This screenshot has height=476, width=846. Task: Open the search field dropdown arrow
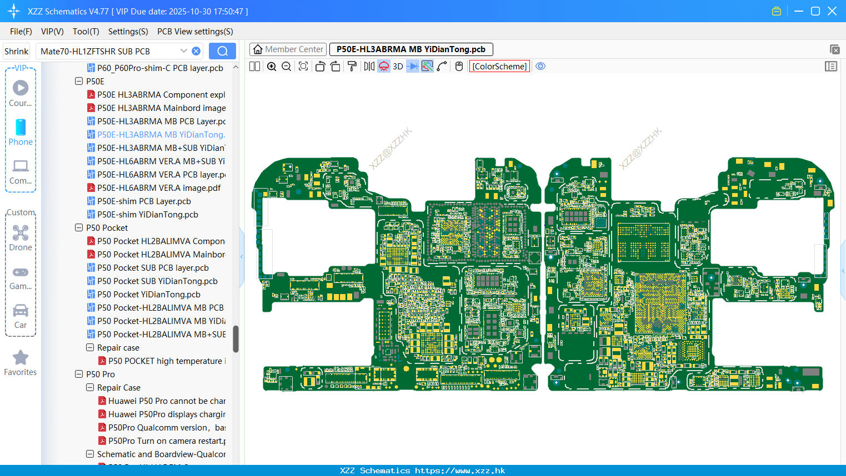tap(184, 50)
